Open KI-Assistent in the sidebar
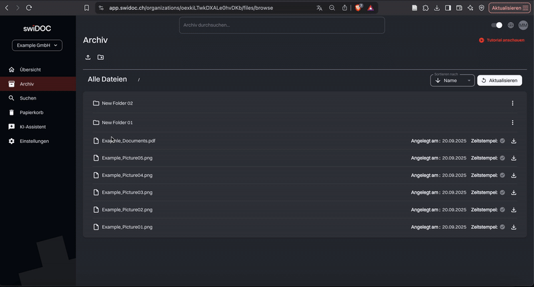 click(x=33, y=127)
